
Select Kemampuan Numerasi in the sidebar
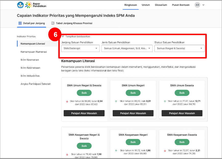pyautogui.click(x=34, y=52)
